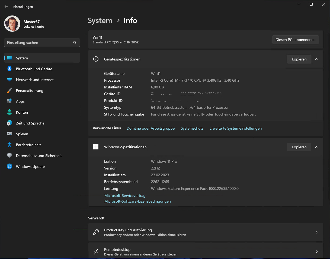330x259 pixels.
Task: Collapse the Gerätespezifikationen section
Action: tap(316, 59)
